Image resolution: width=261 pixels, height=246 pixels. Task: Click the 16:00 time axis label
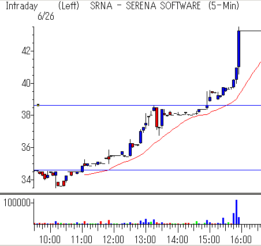point(241,240)
